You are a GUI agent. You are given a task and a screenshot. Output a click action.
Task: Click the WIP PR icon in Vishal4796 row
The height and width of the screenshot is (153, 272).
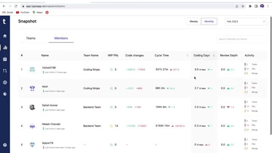coord(111,70)
